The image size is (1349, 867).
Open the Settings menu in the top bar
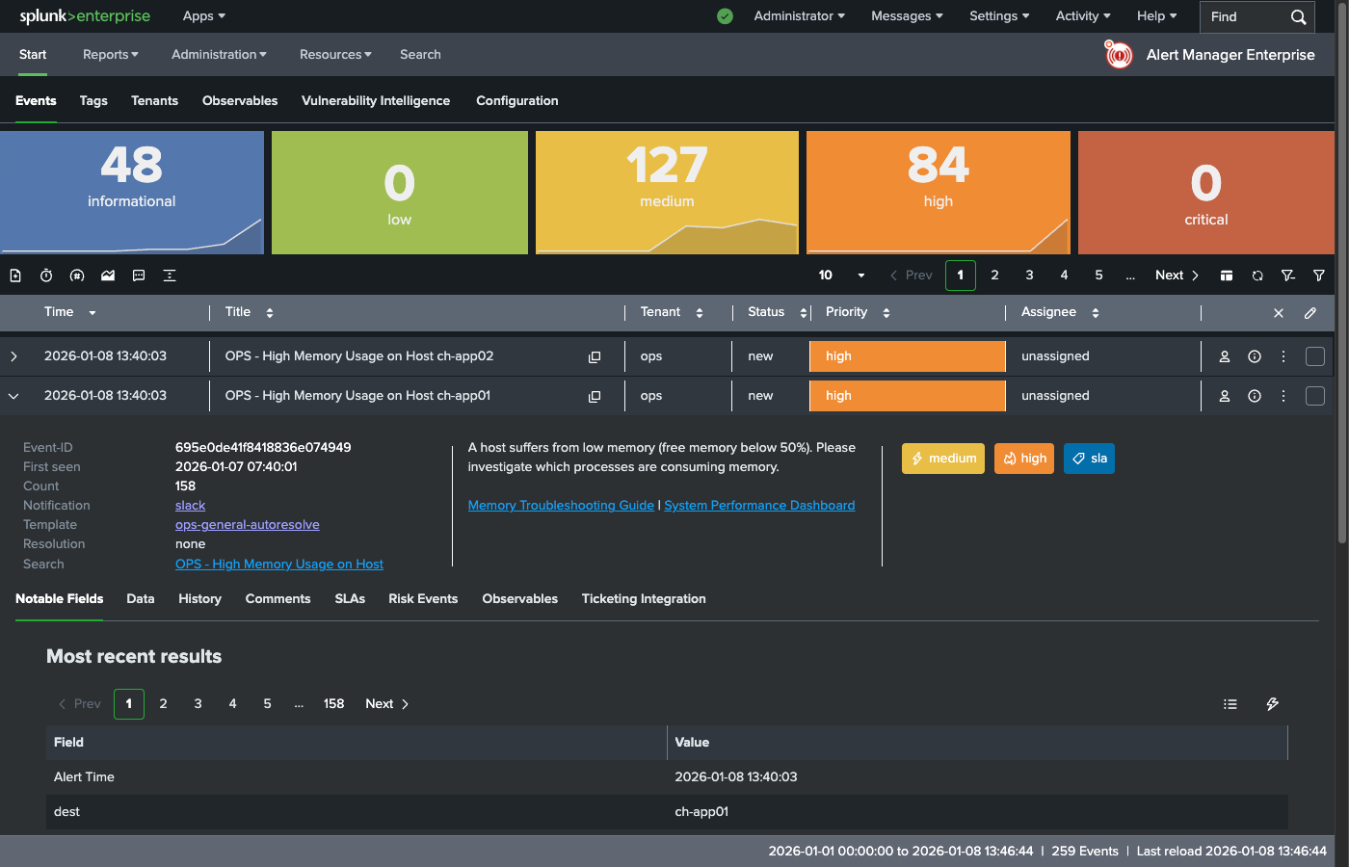click(998, 15)
